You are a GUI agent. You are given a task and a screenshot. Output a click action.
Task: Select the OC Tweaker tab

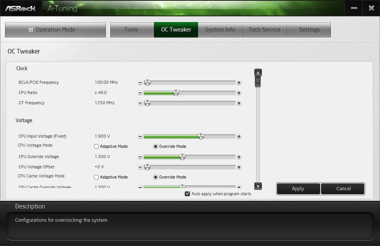176,30
